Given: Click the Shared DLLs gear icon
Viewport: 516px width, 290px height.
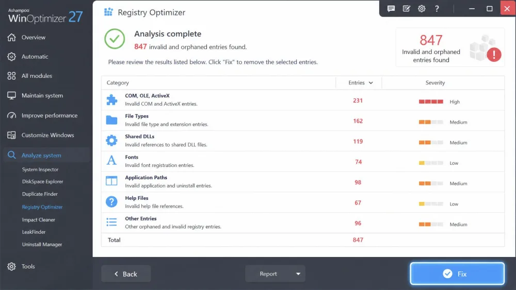Looking at the screenshot, I should 111,141.
